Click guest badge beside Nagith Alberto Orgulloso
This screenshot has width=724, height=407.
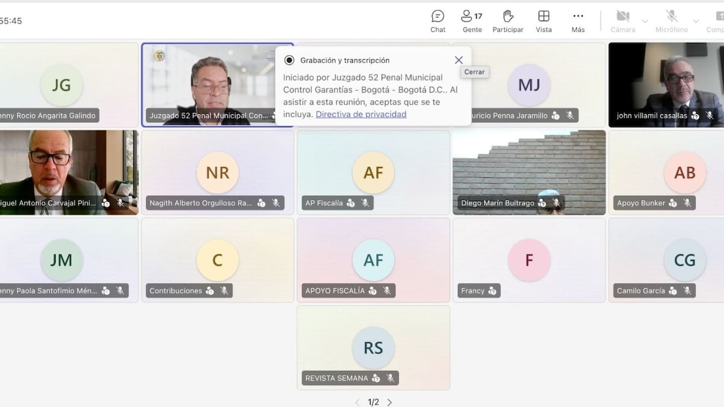[x=261, y=203]
